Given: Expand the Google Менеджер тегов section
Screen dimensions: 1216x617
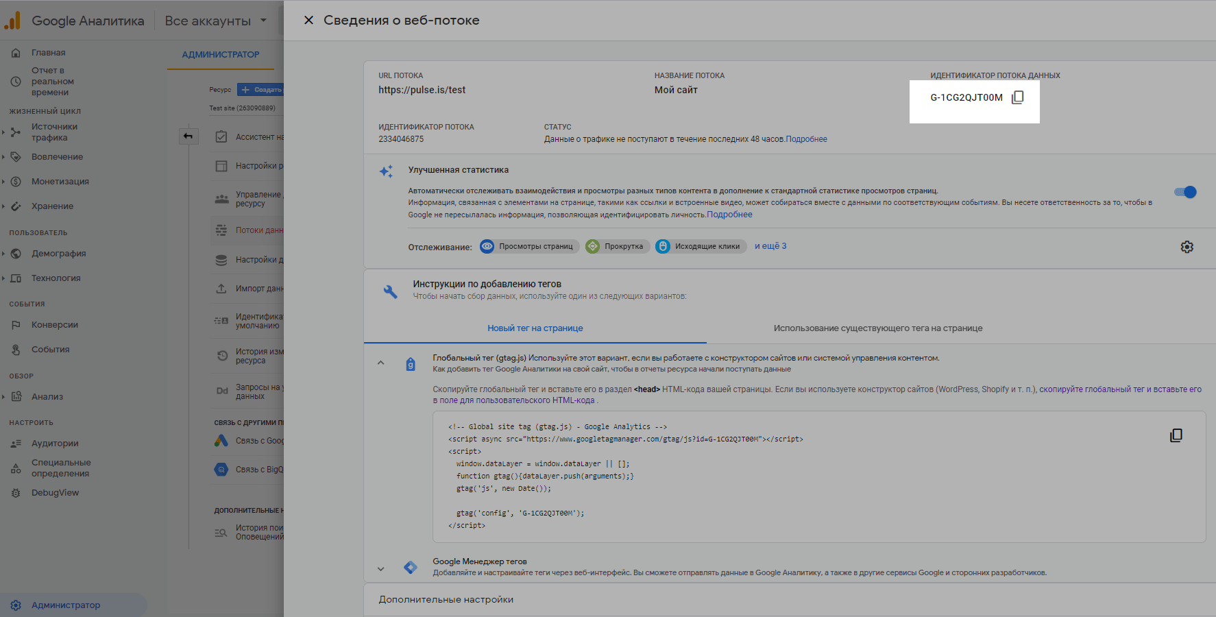Looking at the screenshot, I should tap(380, 568).
